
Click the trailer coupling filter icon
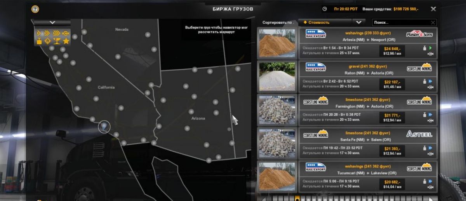pyautogui.click(x=66, y=33)
